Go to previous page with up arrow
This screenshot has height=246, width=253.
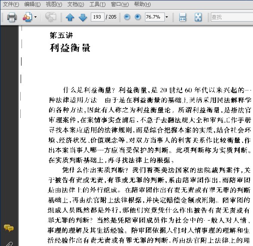pos(70,17)
